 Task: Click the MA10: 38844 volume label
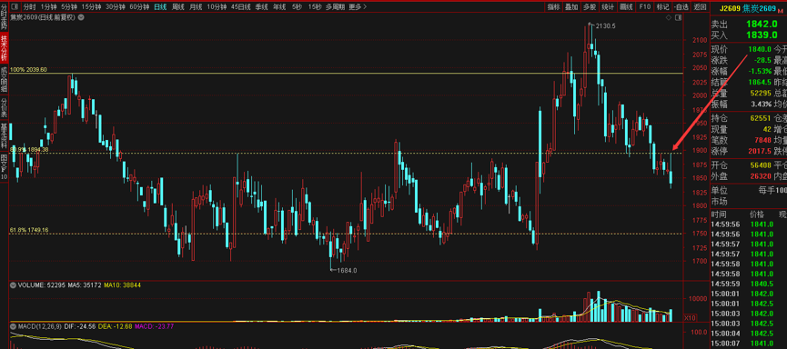[x=122, y=284]
